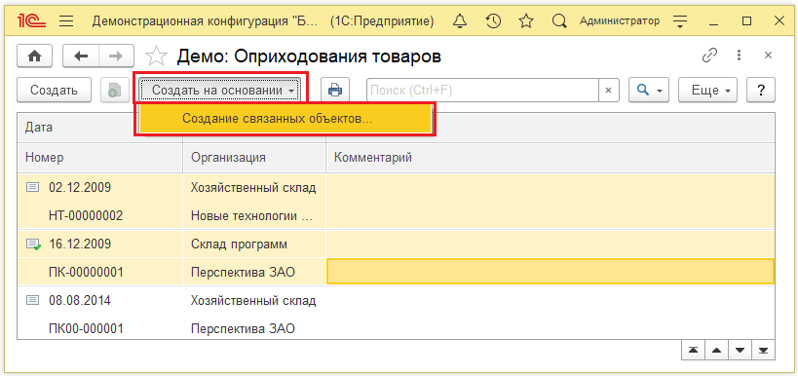798x376 pixels.
Task: Select document number НТ-00000002
Action: tap(86, 216)
